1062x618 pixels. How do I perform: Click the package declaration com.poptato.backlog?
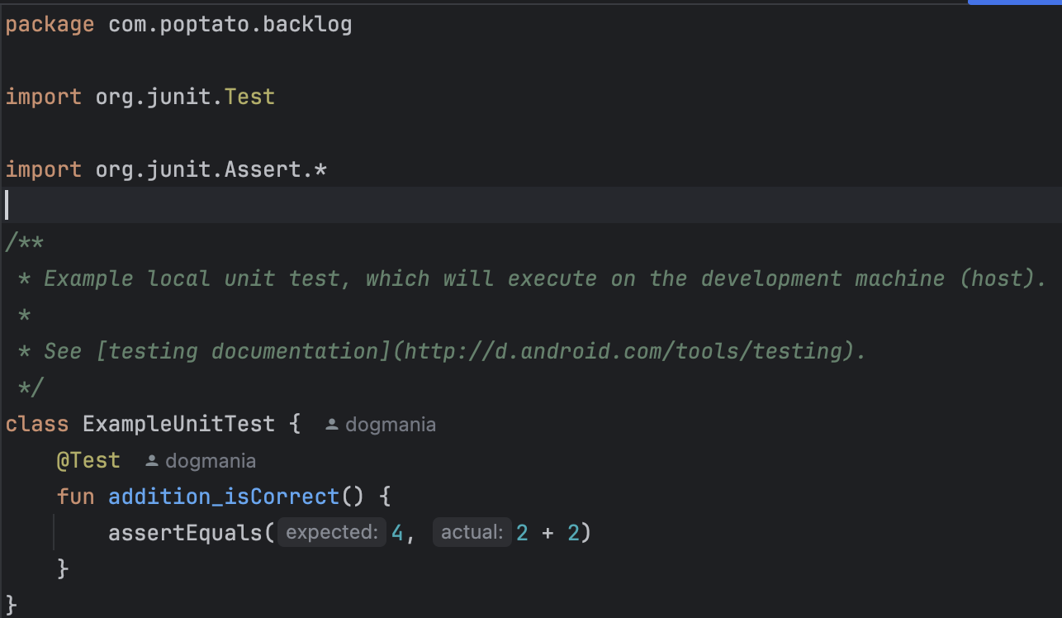point(229,24)
